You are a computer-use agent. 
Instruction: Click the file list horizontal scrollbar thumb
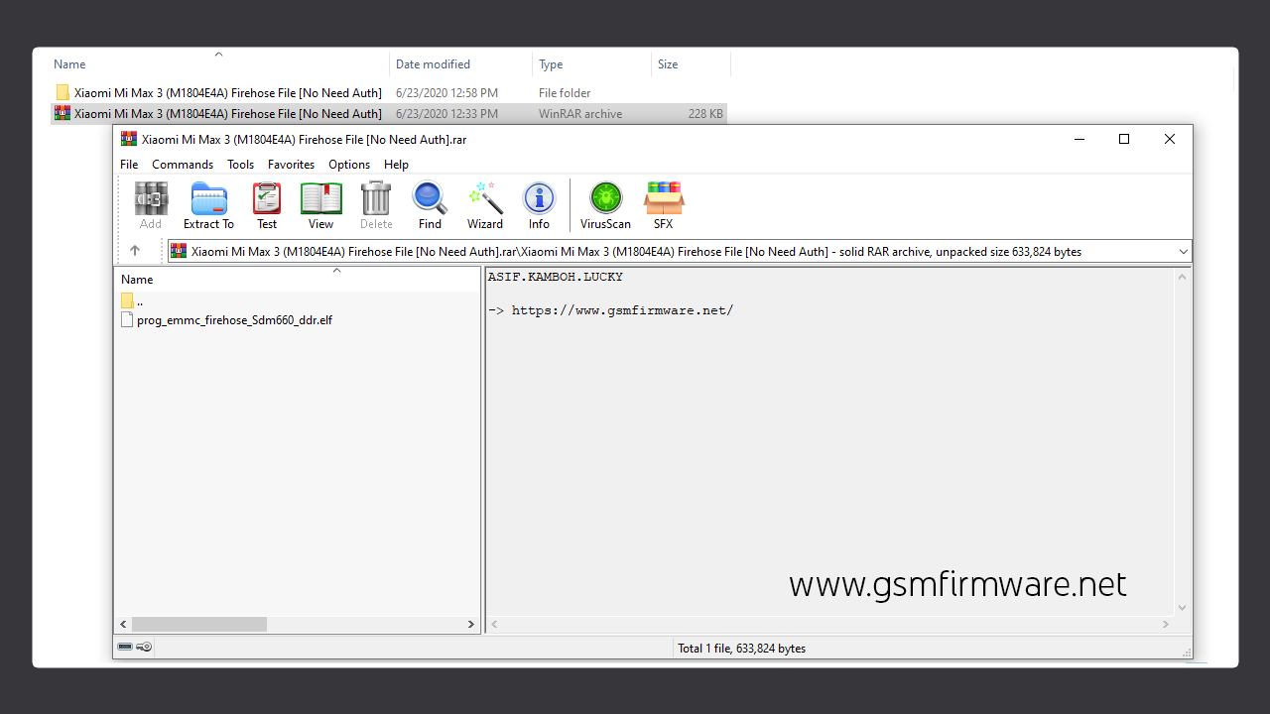[199, 625]
